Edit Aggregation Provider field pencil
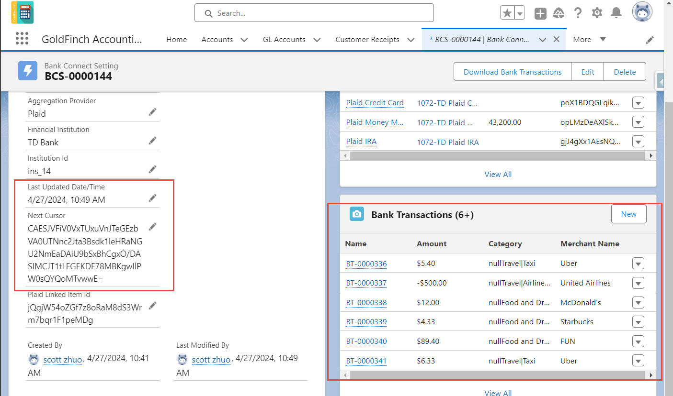This screenshot has height=396, width=673. [x=152, y=112]
